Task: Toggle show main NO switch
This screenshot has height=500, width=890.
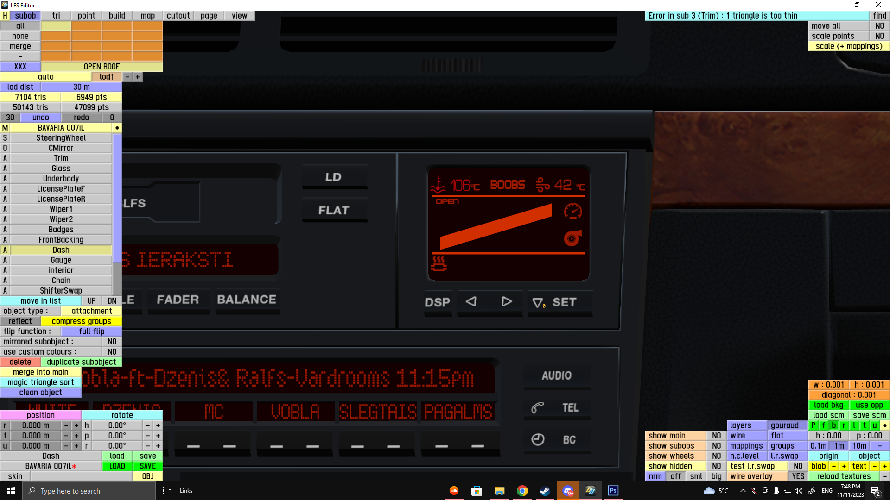Action: click(716, 436)
